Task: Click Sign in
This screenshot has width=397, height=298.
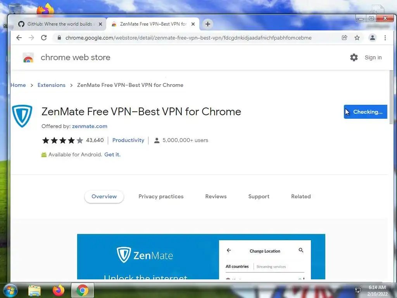Action: 373,57
